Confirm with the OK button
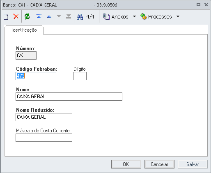 (x=126, y=164)
